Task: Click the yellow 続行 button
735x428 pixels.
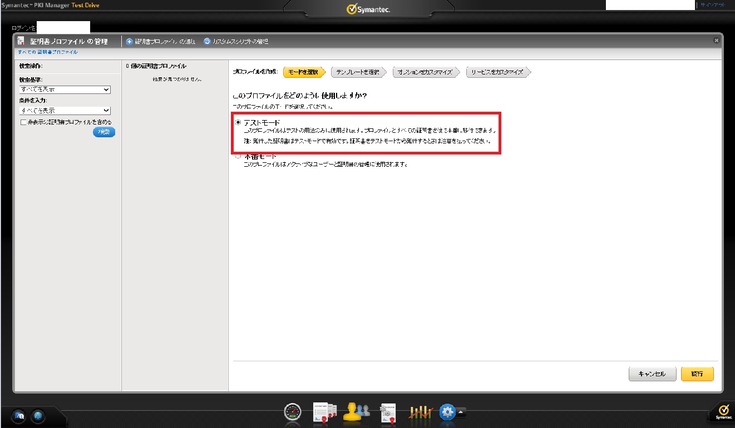Action: (697, 374)
